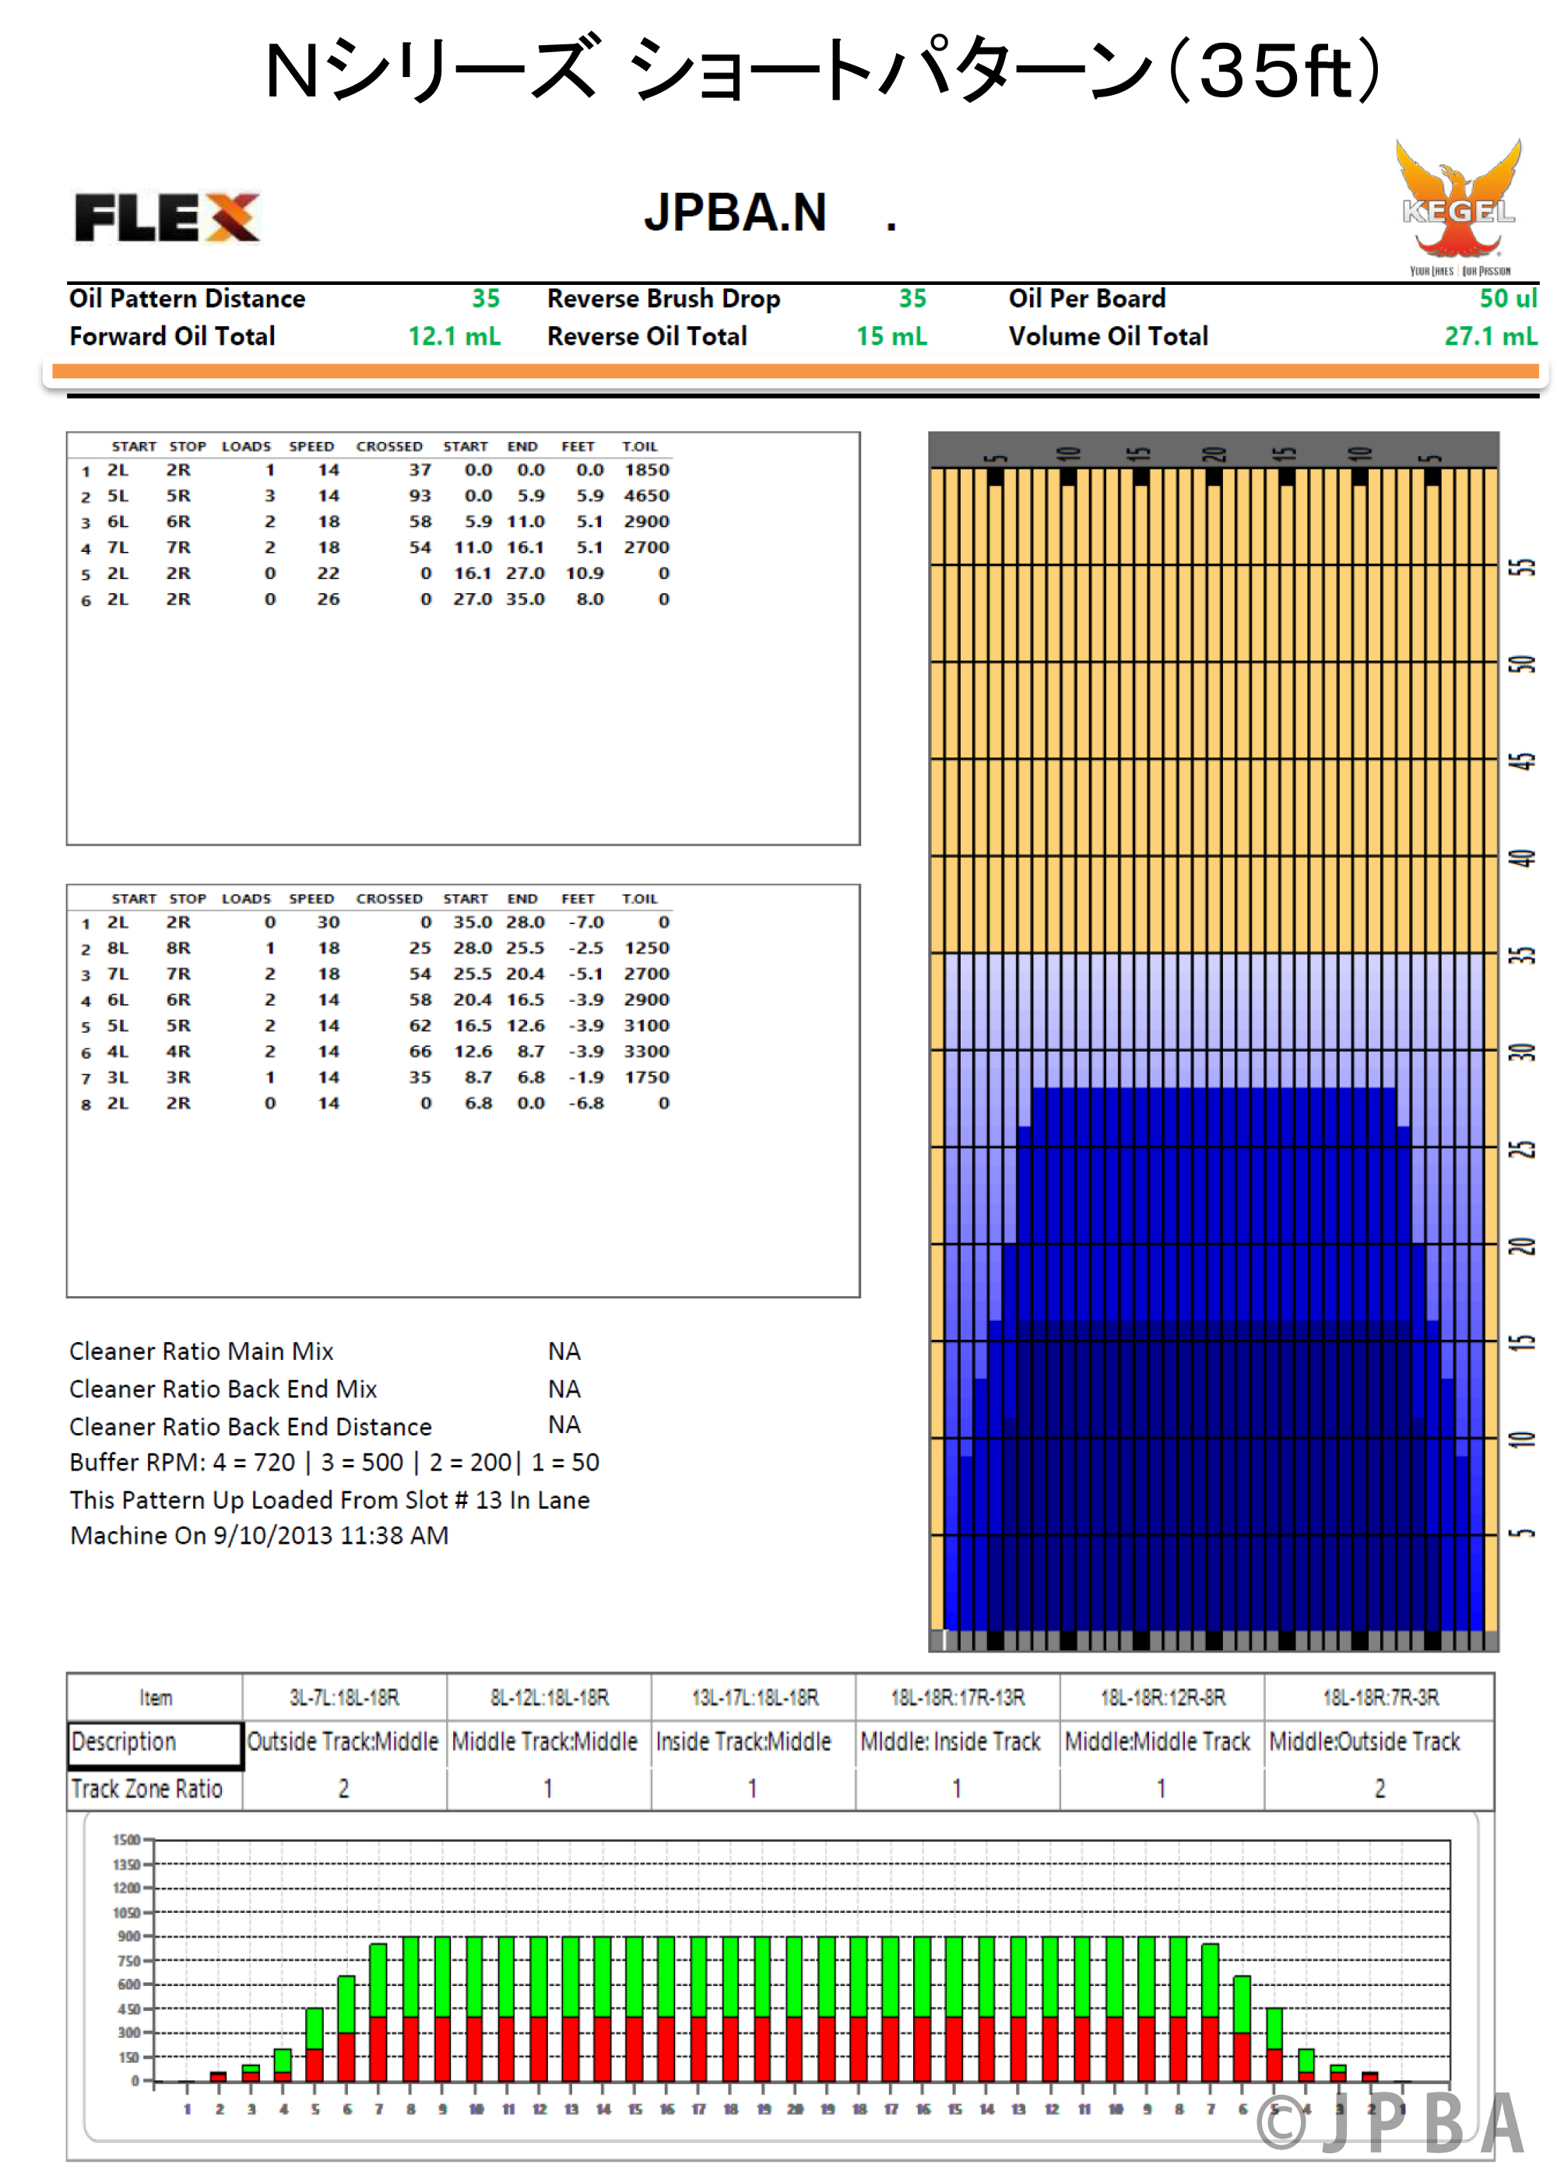Click the Reverse Oil Total value 15 mL
This screenshot has width=1564, height=2182.
pos(891,336)
